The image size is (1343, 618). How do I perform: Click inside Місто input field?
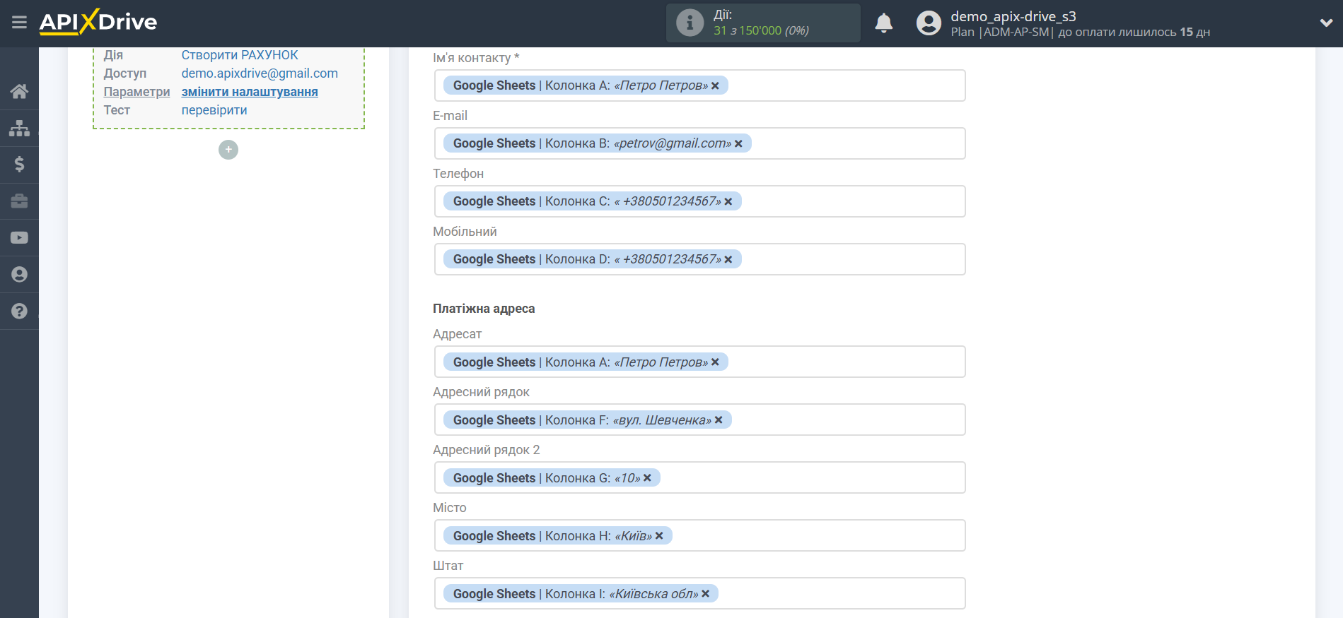[x=699, y=535]
